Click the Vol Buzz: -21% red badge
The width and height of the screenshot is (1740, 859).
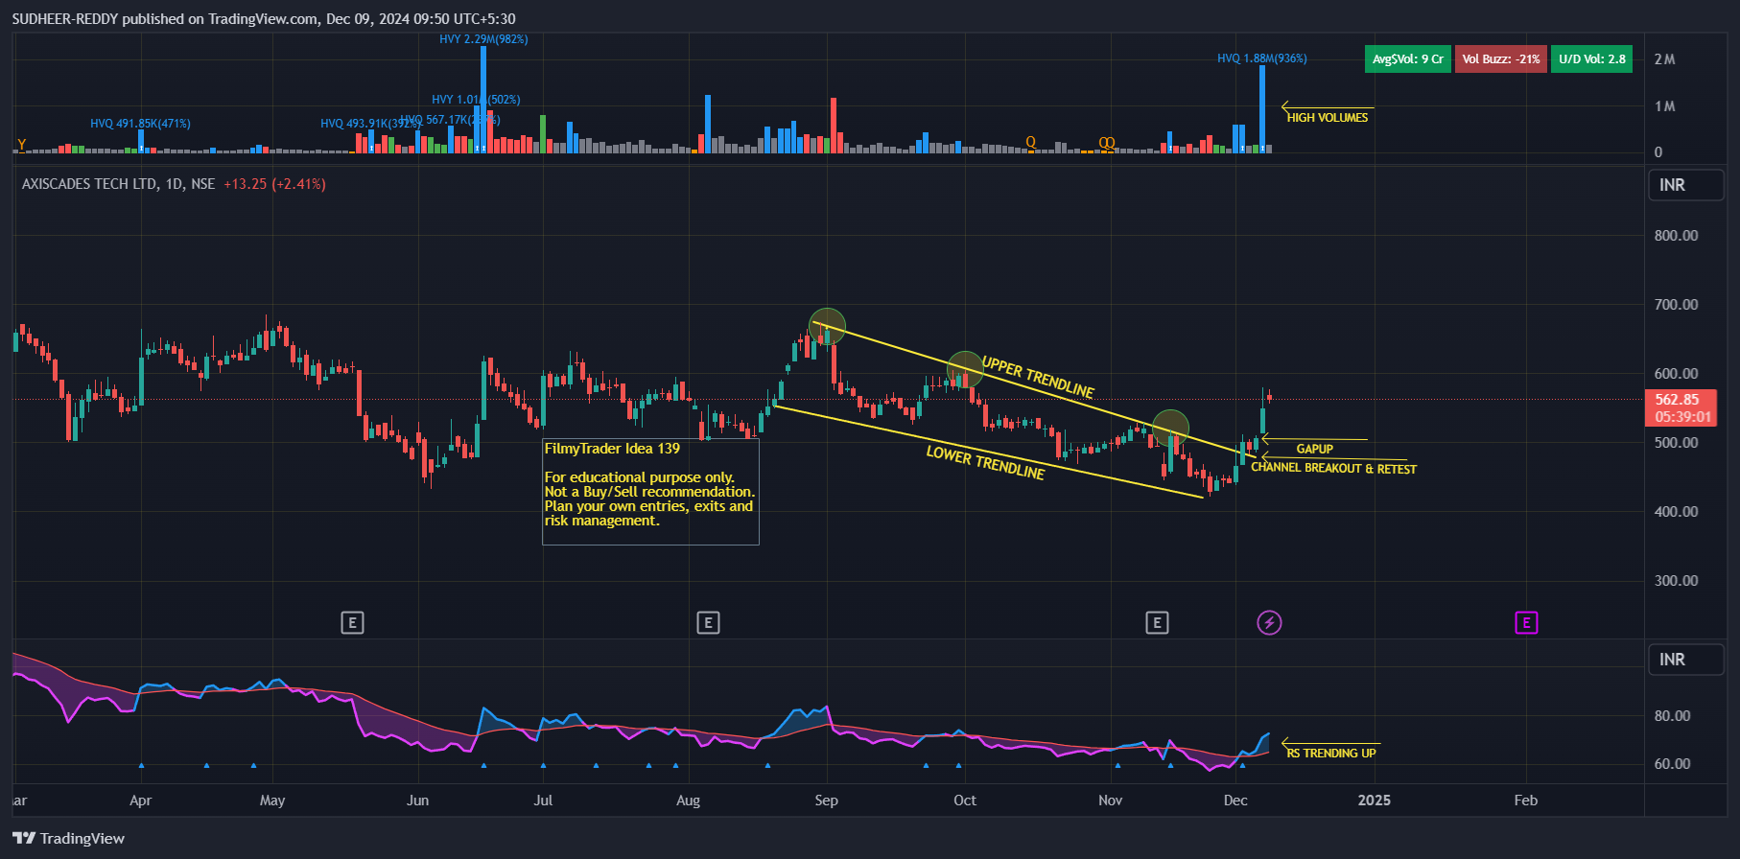coord(1501,59)
